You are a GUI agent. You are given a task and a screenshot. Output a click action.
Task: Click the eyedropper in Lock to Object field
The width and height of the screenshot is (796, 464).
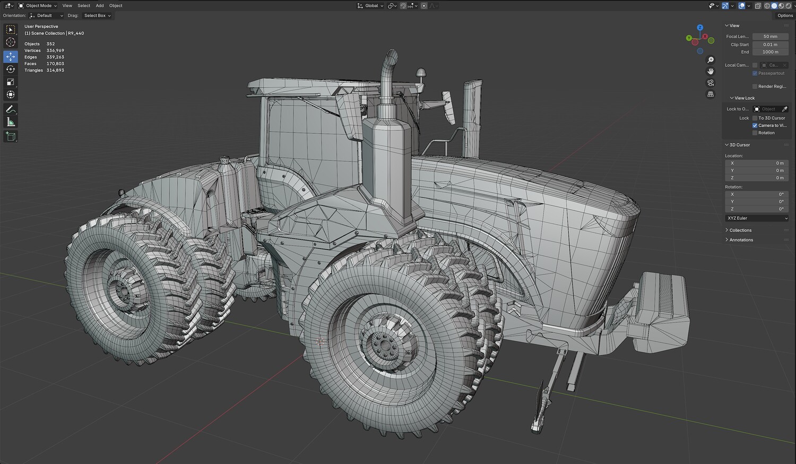(784, 109)
